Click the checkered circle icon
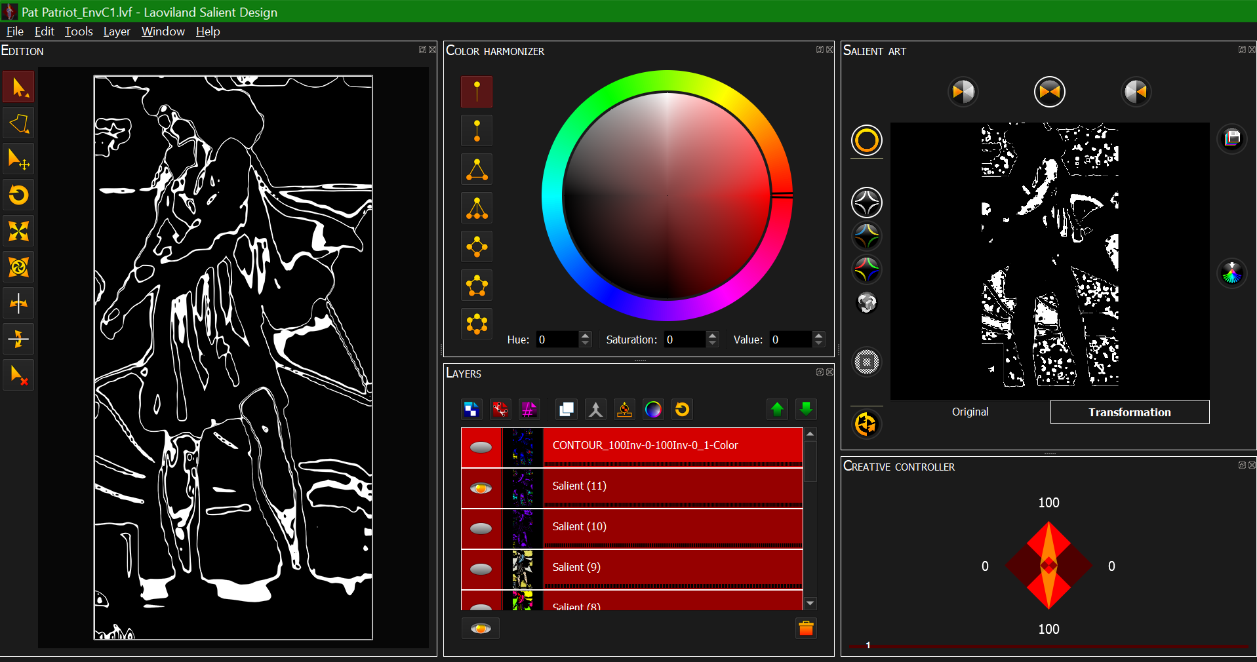Screen dimensions: 1257x662 pos(866,362)
